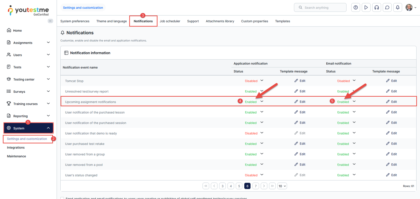Click the help question mark icon
420x199 pixels.
[355, 8]
